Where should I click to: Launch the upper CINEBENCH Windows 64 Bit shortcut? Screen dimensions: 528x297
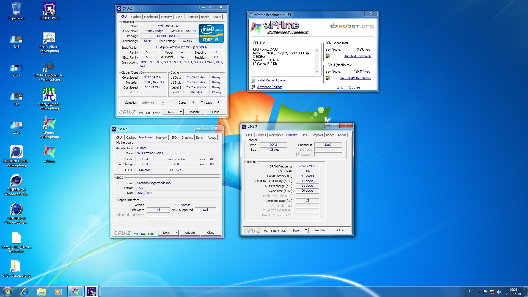(x=16, y=185)
